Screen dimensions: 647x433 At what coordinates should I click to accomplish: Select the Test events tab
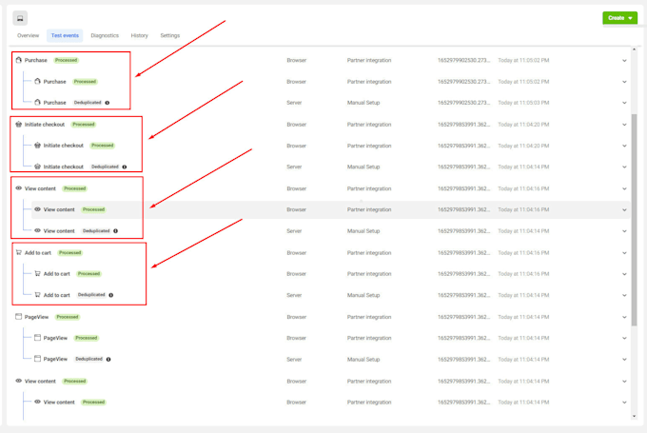coord(65,35)
